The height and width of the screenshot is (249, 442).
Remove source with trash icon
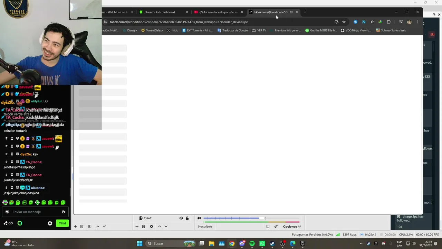(x=143, y=227)
